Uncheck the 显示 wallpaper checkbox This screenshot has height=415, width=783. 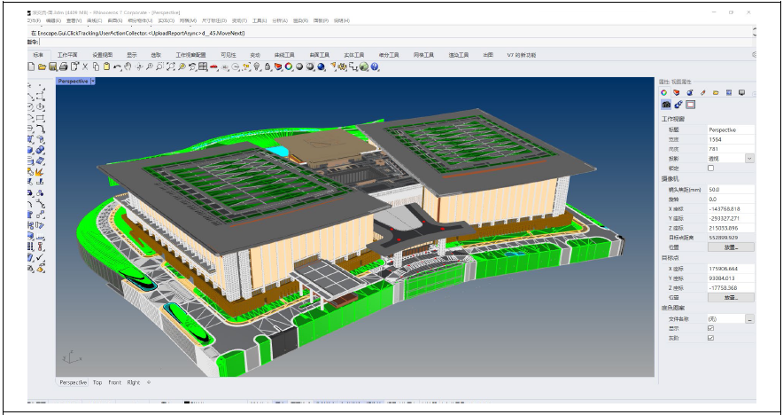pos(710,328)
